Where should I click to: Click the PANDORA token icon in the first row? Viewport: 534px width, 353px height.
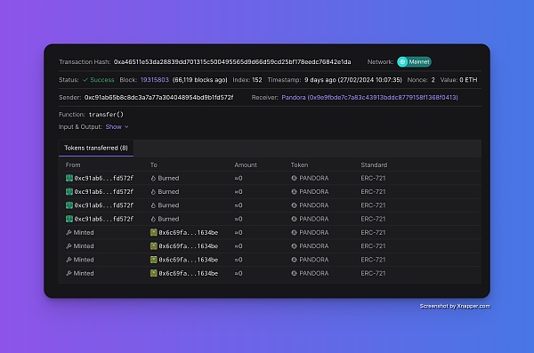(294, 178)
